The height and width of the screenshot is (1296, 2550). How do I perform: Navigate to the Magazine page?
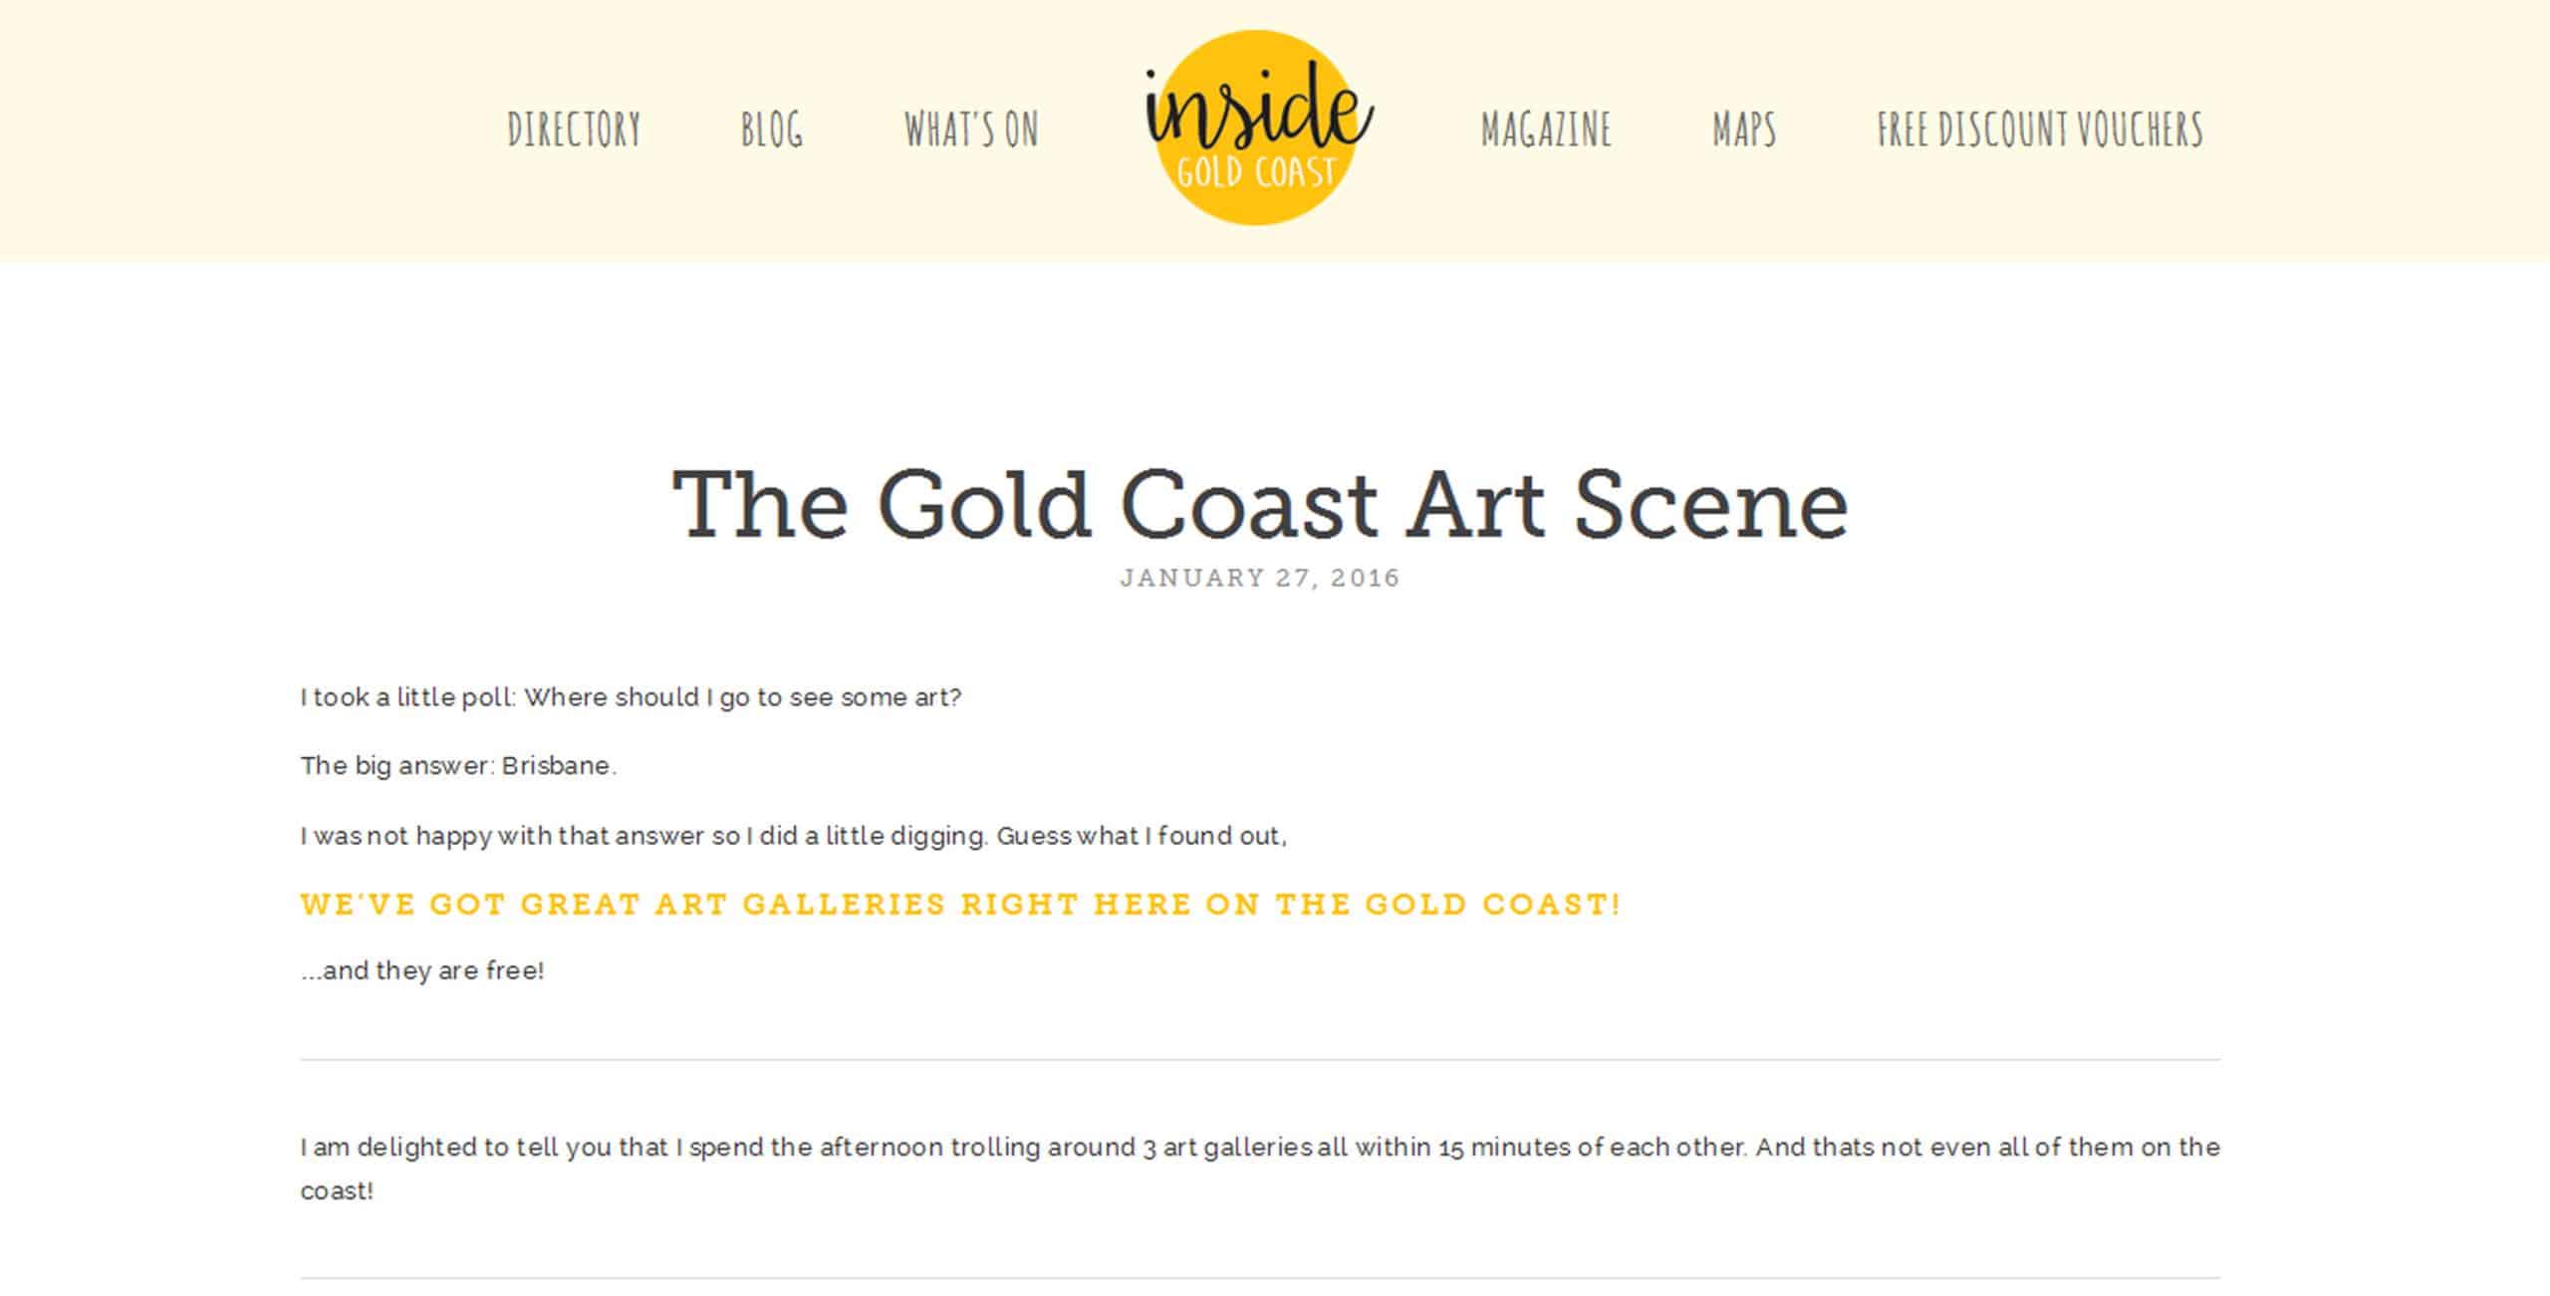1546,130
